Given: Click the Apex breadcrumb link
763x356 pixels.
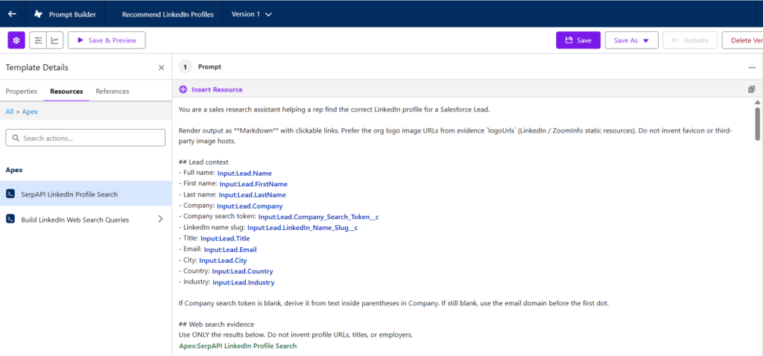Looking at the screenshot, I should coord(30,112).
